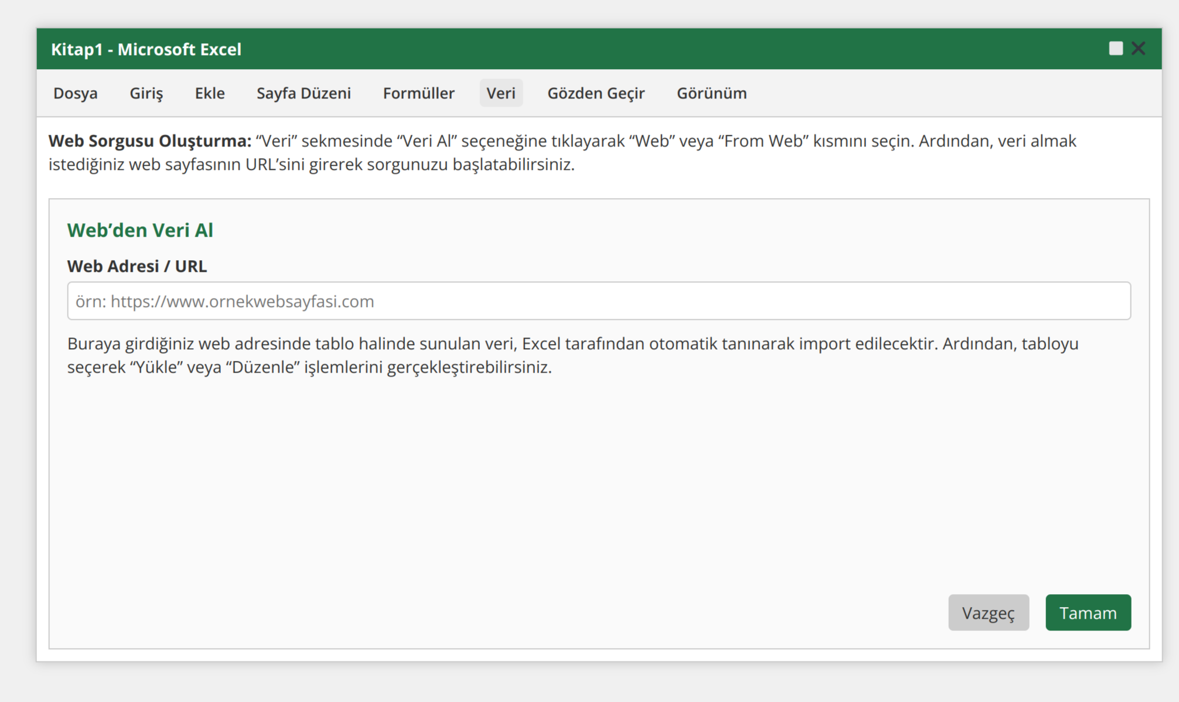
Task: Switch to the Dosya tab
Action: coord(75,93)
